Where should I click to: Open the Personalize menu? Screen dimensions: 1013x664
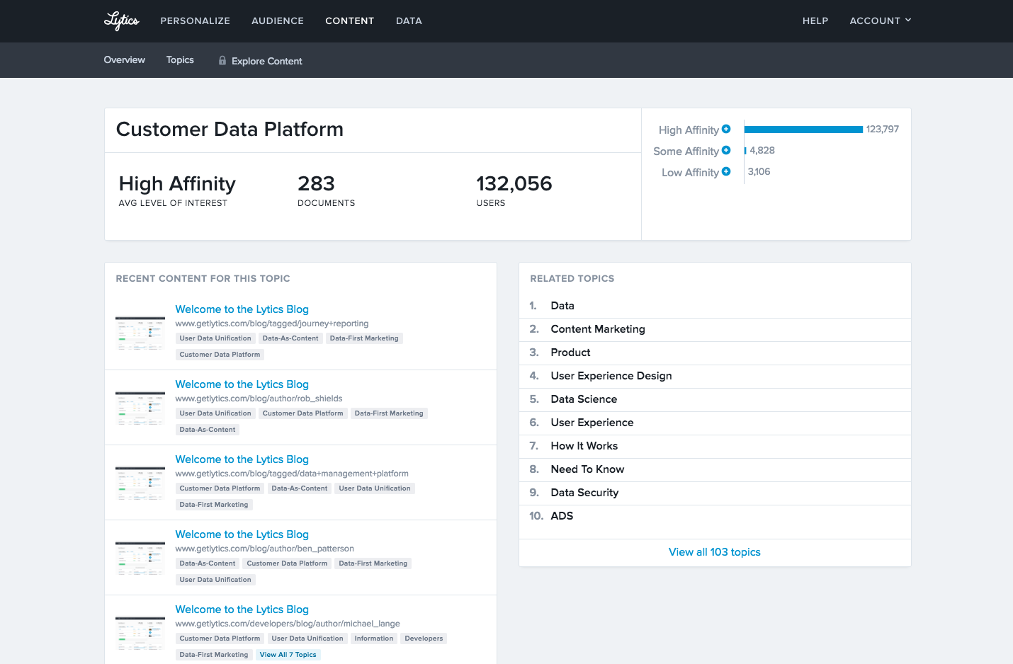pyautogui.click(x=195, y=21)
